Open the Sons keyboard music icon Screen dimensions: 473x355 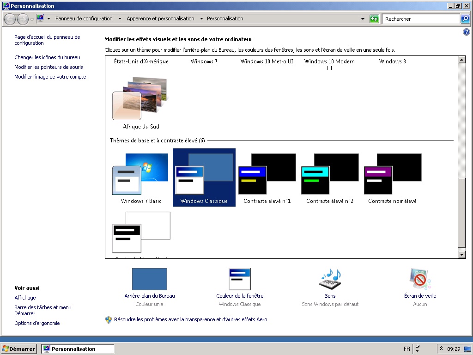click(330, 279)
